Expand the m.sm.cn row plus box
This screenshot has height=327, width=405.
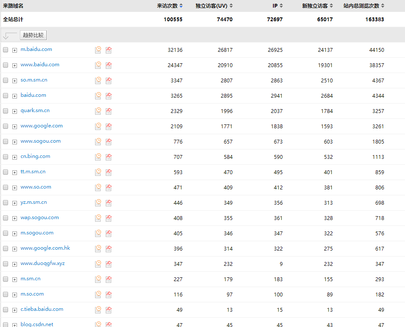click(x=15, y=279)
